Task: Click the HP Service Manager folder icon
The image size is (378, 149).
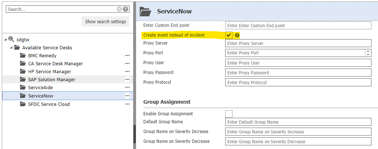Action: click(x=23, y=72)
